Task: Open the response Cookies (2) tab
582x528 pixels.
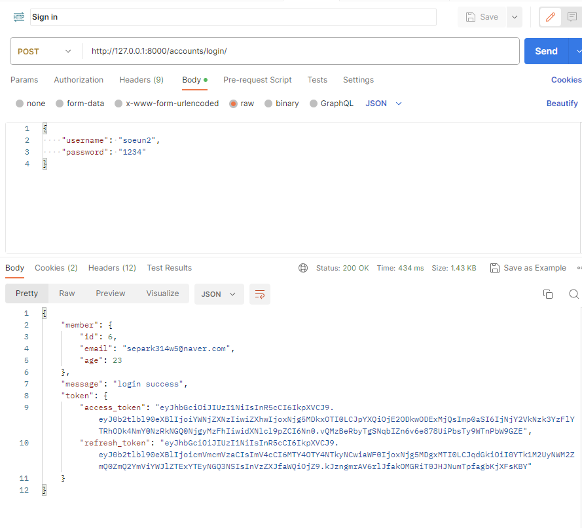Action: pyautogui.click(x=56, y=268)
